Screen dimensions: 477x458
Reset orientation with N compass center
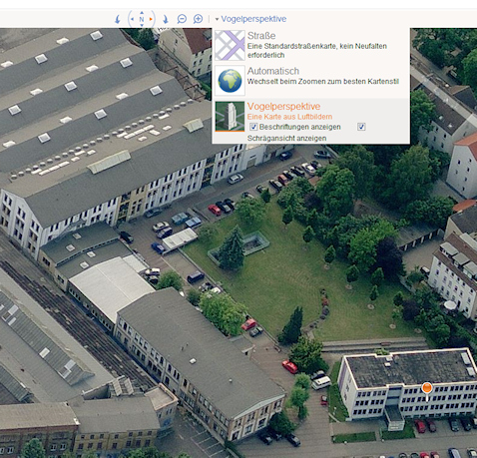point(142,19)
